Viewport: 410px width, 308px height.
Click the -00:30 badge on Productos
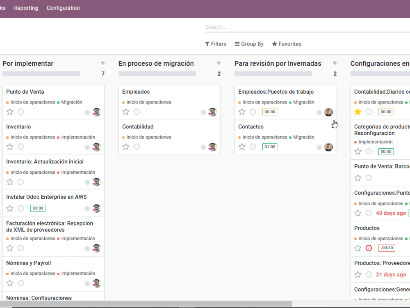point(387,248)
